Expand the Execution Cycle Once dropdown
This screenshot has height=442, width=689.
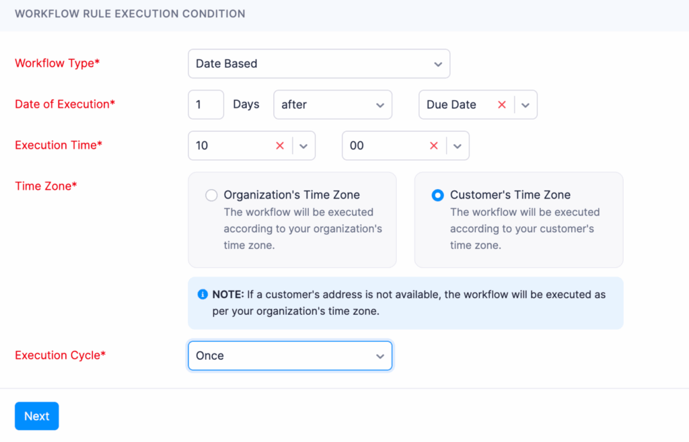point(290,355)
